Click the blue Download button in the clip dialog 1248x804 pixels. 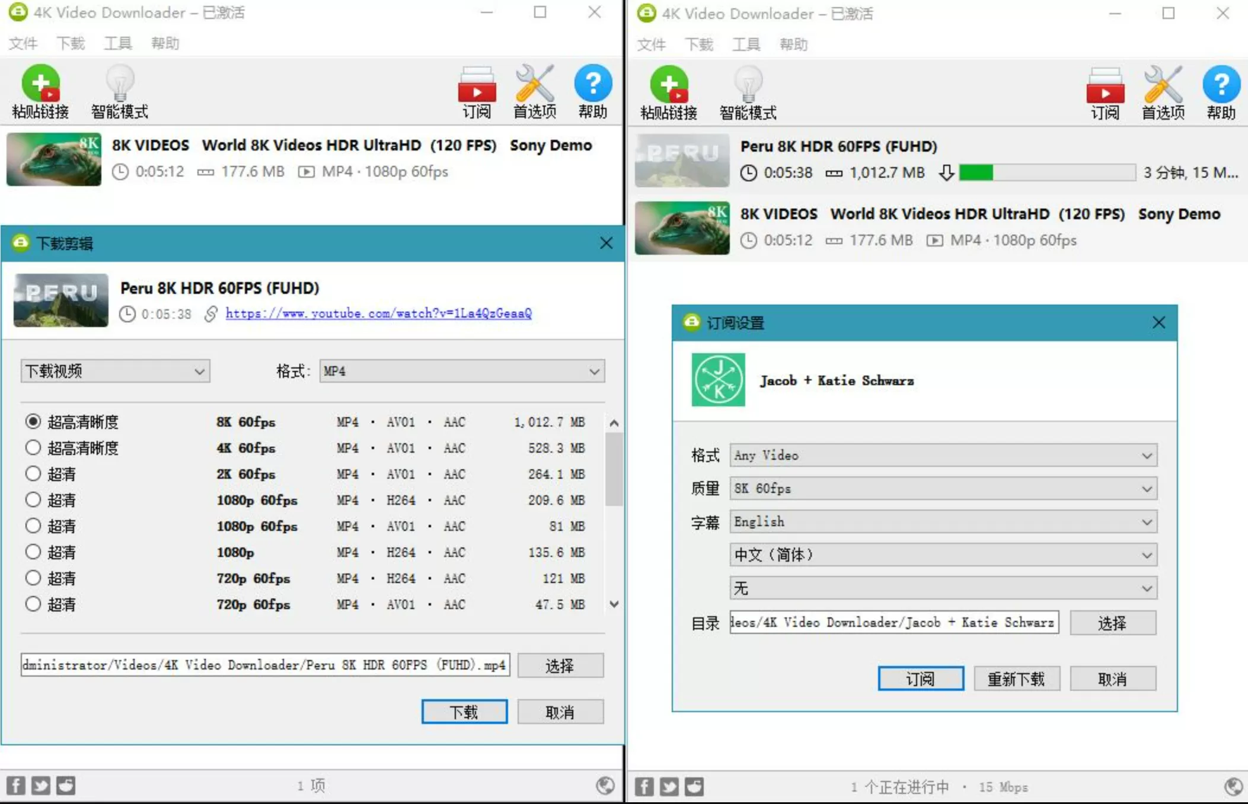[x=464, y=712]
